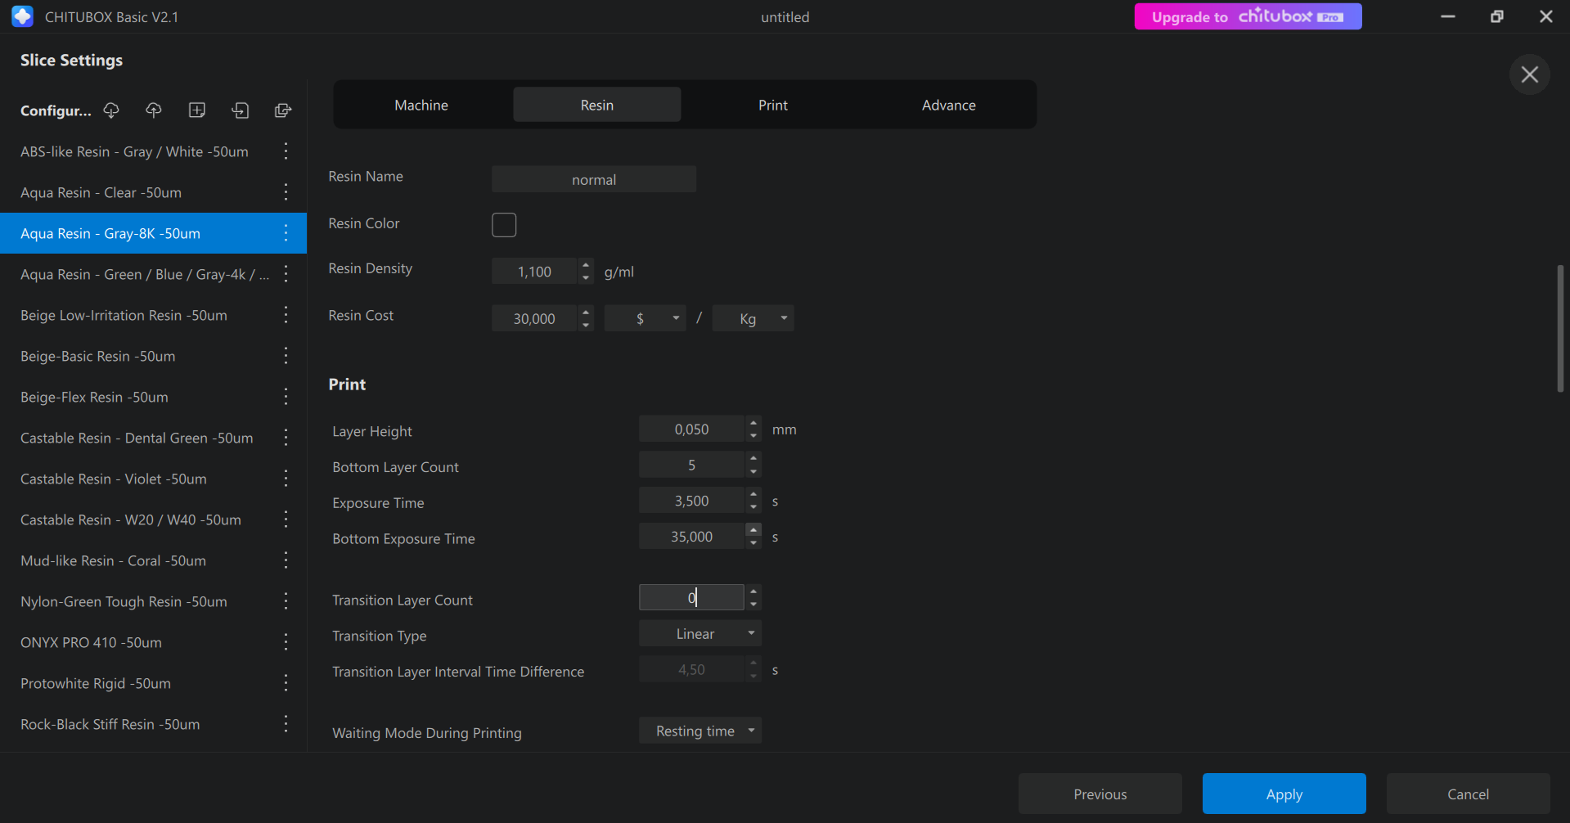Image resolution: width=1570 pixels, height=823 pixels.
Task: Open Waiting Mode During Printing dropdown
Action: click(700, 731)
